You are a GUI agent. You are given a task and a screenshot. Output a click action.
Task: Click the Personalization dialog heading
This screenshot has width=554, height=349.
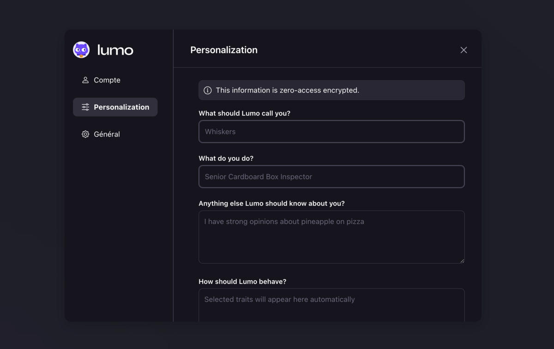pos(224,50)
